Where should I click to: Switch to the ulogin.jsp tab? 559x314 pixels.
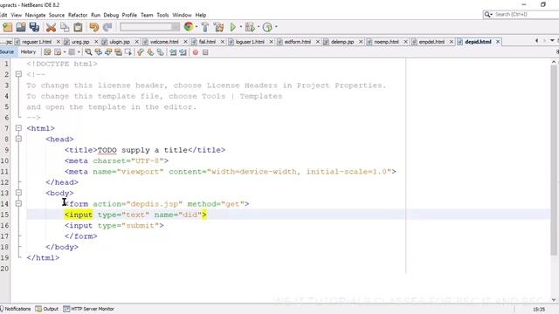click(120, 42)
